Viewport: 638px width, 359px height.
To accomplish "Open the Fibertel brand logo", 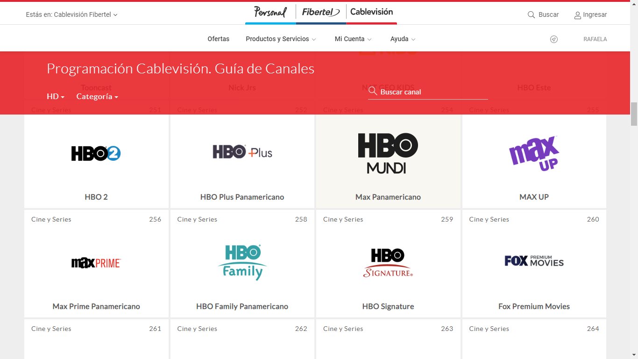I will (x=321, y=12).
